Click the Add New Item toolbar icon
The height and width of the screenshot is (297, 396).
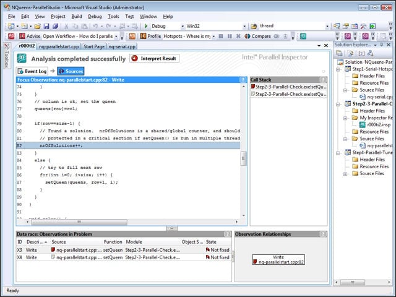[x=24, y=26]
